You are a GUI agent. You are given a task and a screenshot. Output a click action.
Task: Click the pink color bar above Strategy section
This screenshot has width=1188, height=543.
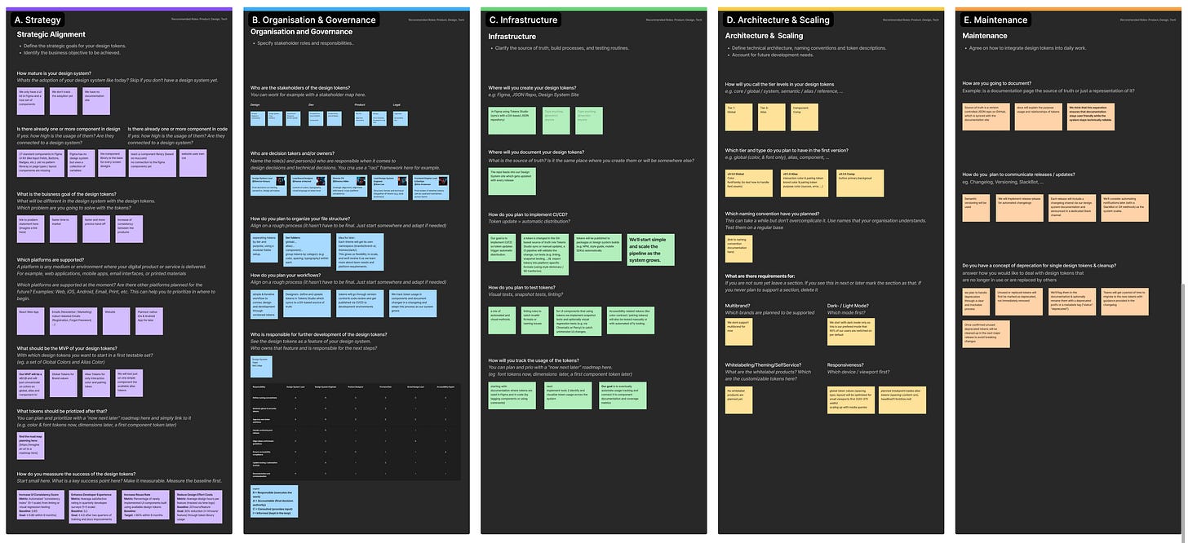(118, 7)
